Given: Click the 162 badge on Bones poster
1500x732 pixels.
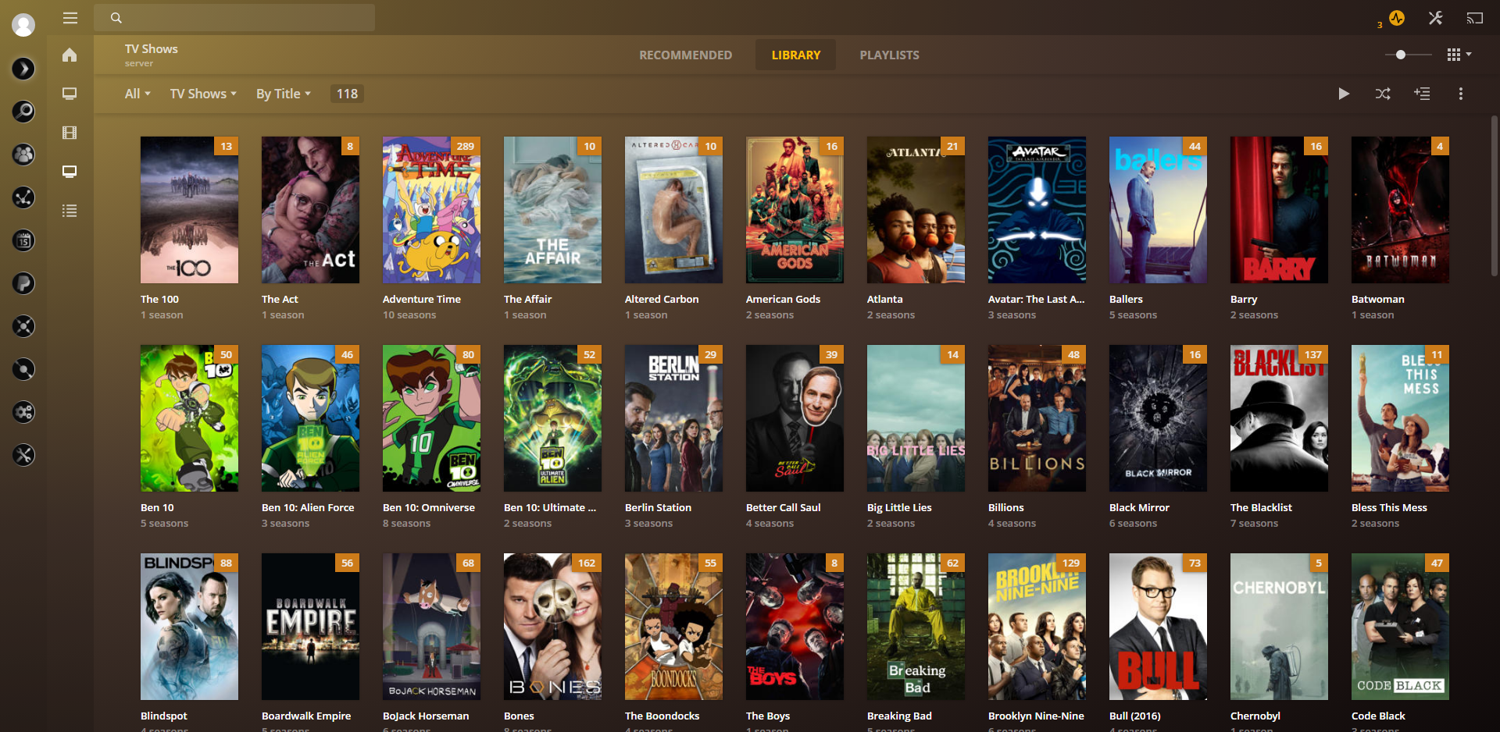Looking at the screenshot, I should coord(587,563).
